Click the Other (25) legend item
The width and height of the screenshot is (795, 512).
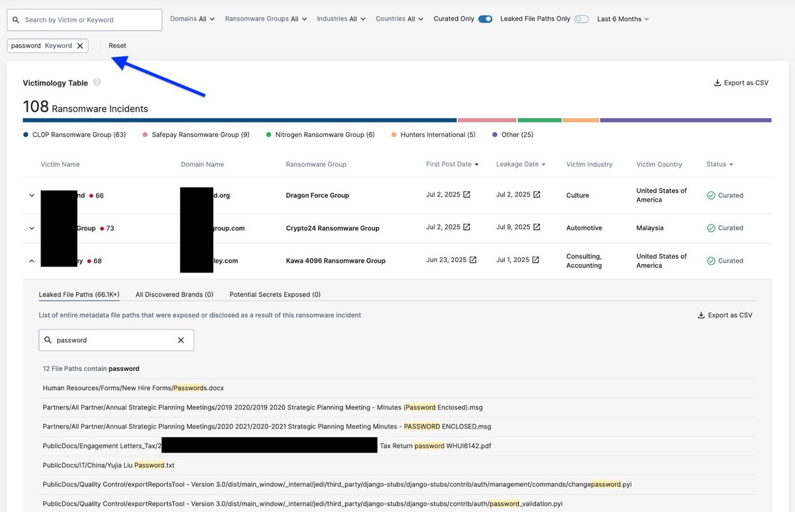(513, 134)
